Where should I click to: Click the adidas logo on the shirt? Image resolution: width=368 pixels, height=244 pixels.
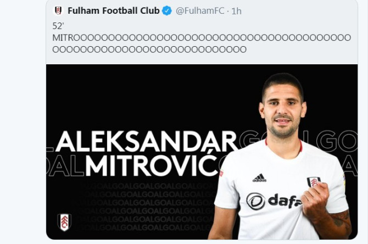259,178
